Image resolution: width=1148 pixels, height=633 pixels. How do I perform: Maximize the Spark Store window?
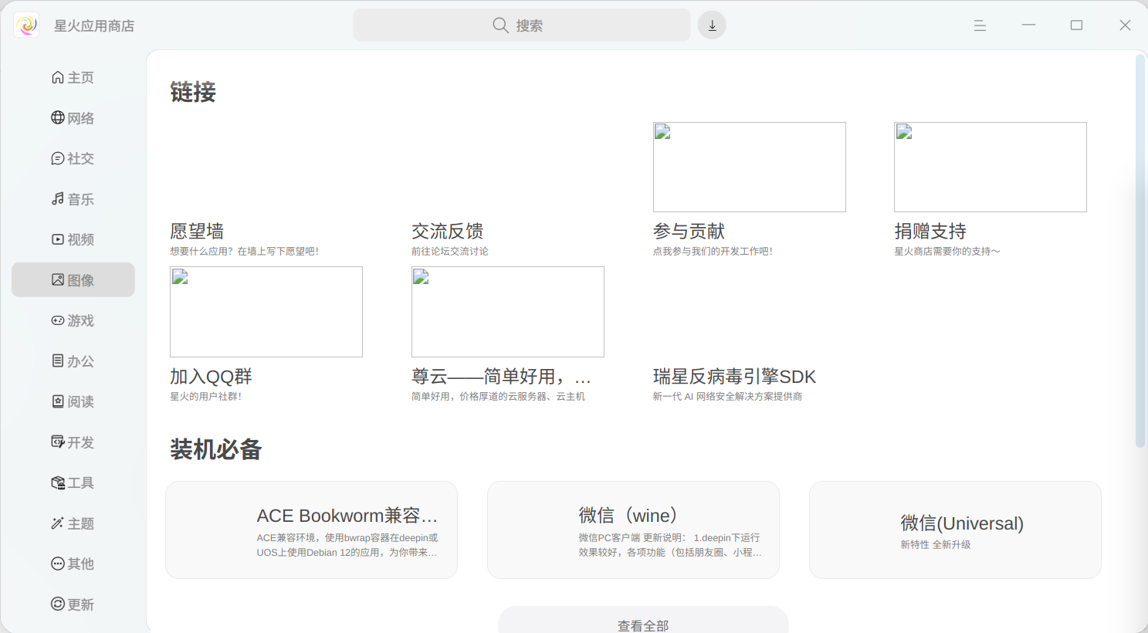tap(1076, 25)
